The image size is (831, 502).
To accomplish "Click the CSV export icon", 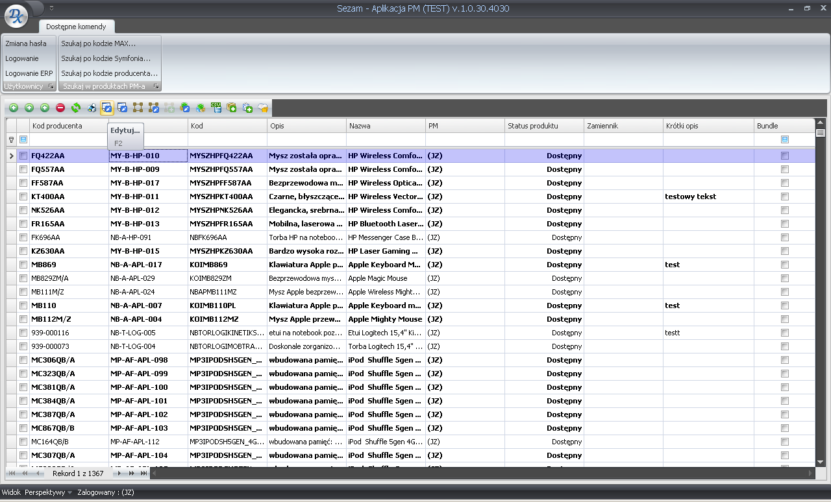I will 216,108.
